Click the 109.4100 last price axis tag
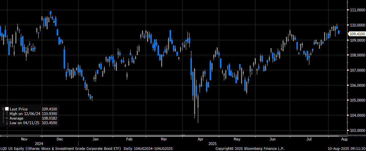The image size is (366, 151). [357, 34]
